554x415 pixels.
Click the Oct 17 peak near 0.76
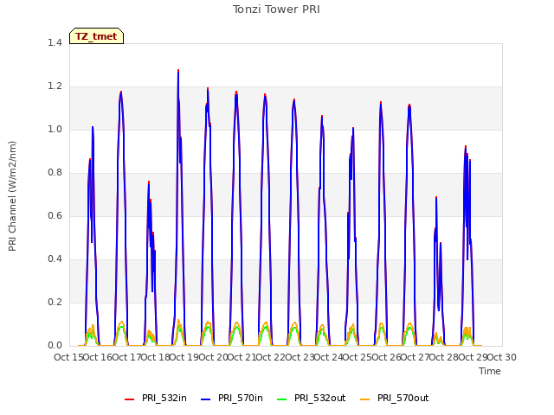pyautogui.click(x=149, y=182)
